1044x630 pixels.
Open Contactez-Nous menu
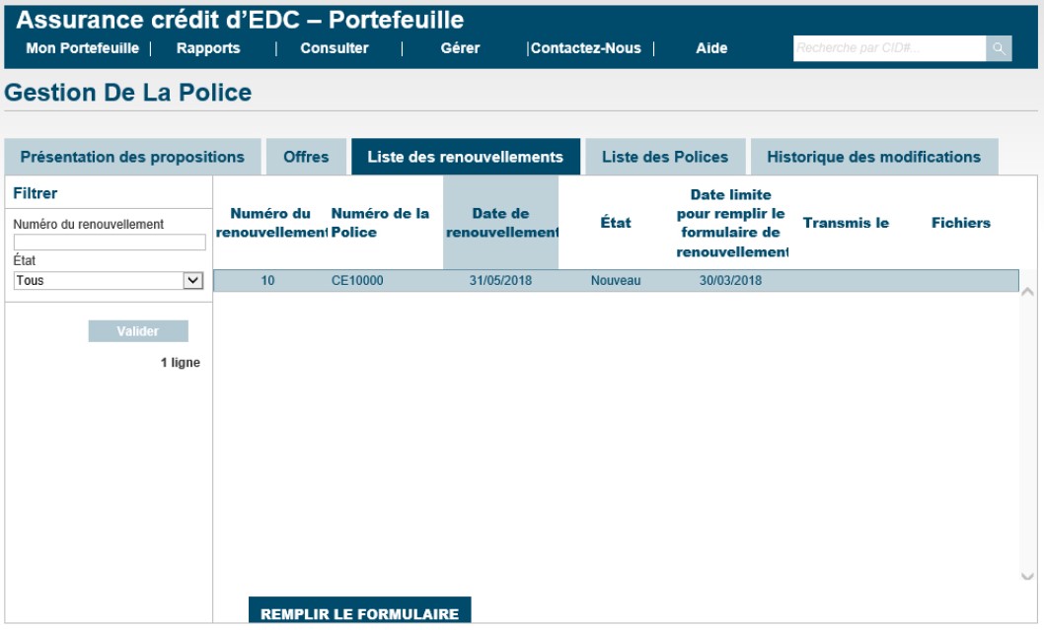[586, 48]
